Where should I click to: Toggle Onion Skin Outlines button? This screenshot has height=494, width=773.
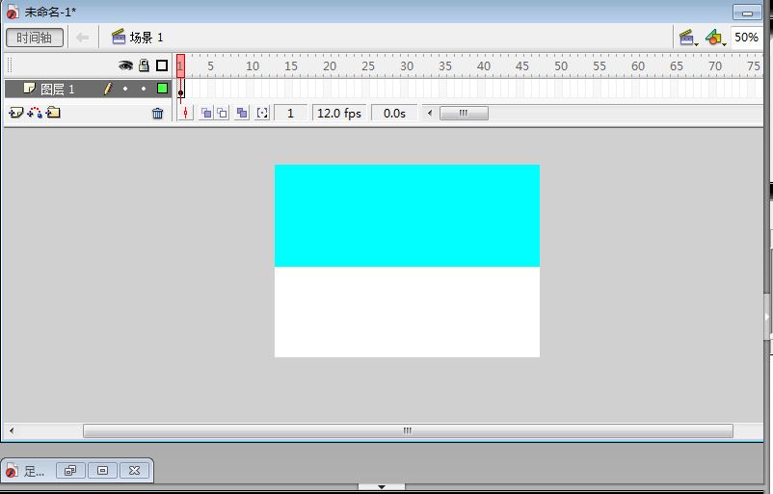pos(223,114)
